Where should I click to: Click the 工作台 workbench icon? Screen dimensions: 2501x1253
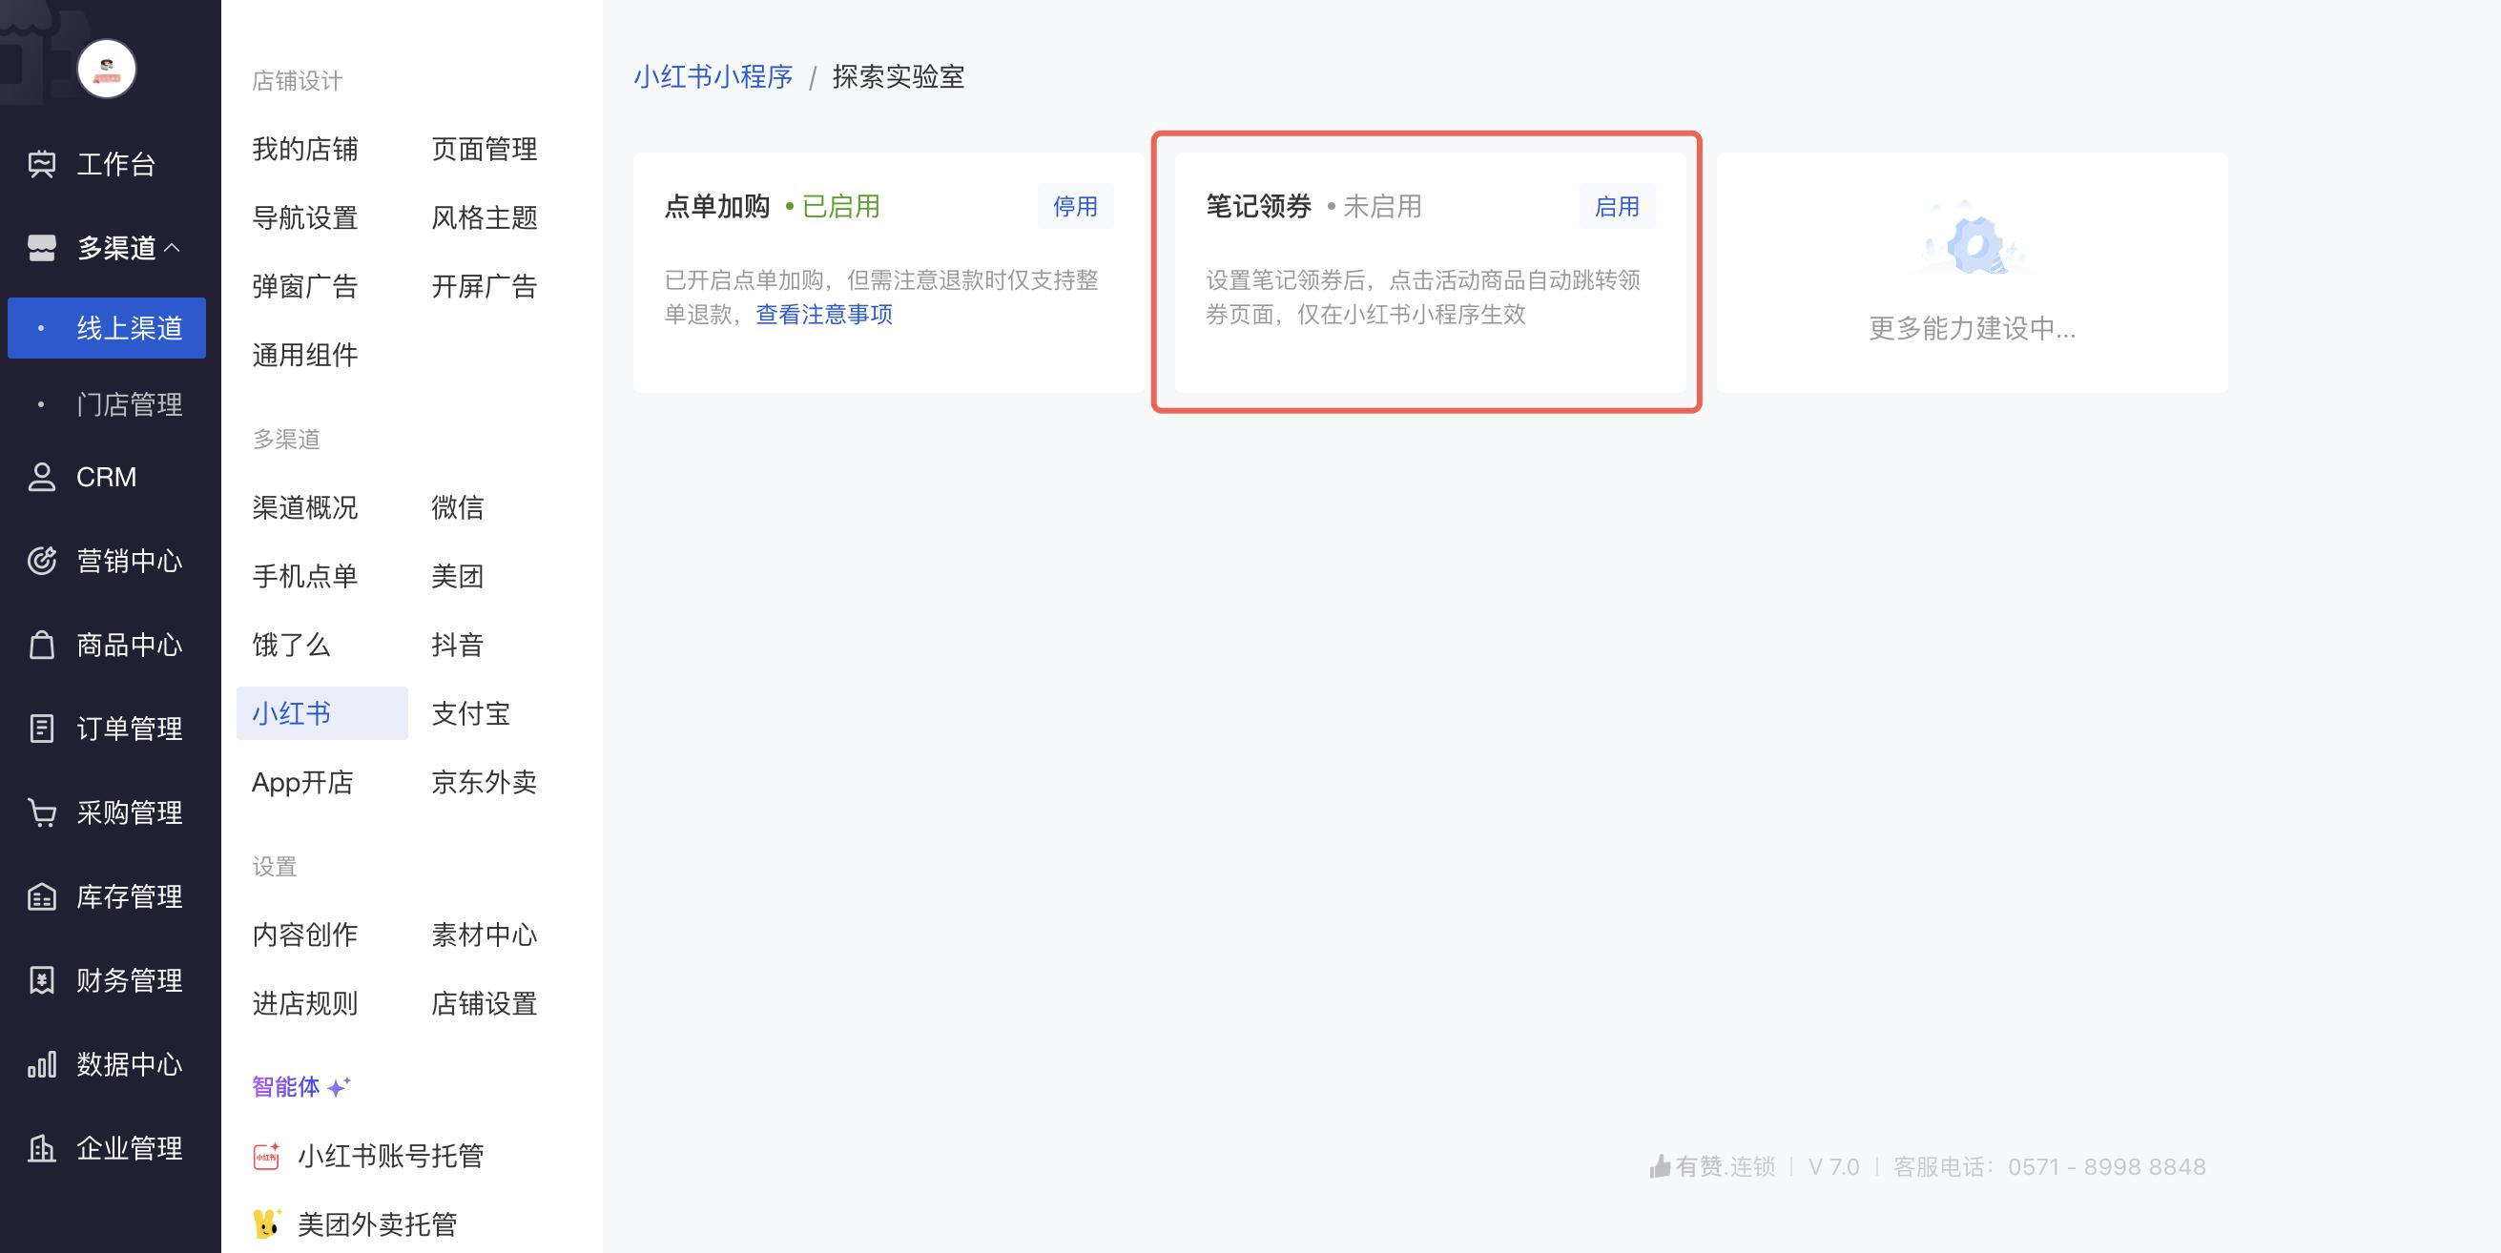click(x=42, y=164)
